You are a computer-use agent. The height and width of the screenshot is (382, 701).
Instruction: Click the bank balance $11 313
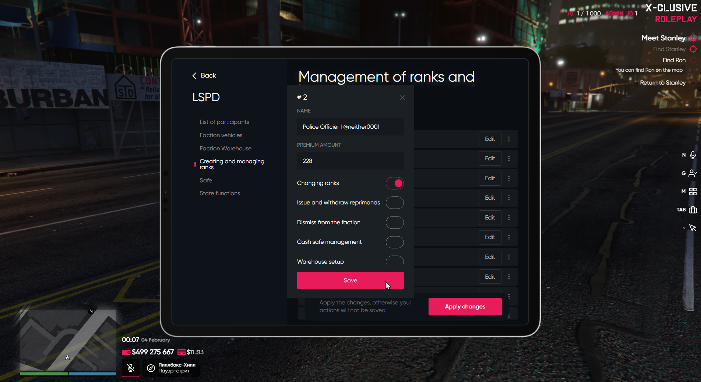click(x=195, y=352)
